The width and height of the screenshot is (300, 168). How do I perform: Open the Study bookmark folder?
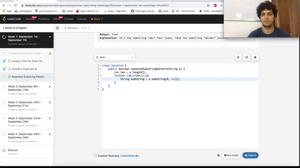(164, 11)
